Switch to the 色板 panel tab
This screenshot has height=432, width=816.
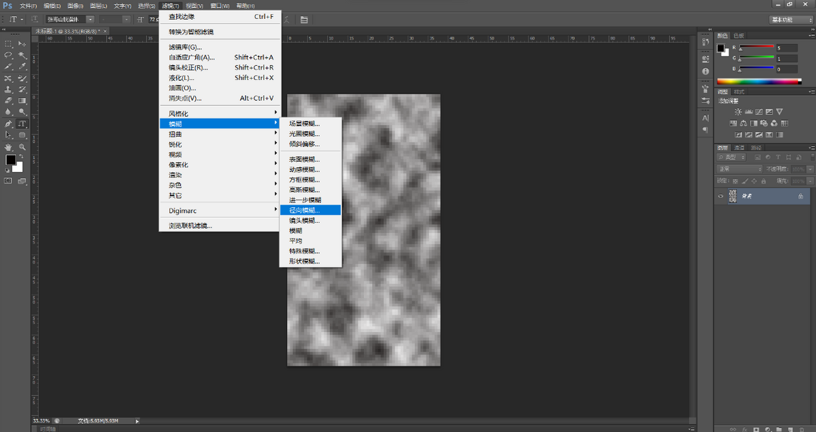point(738,35)
